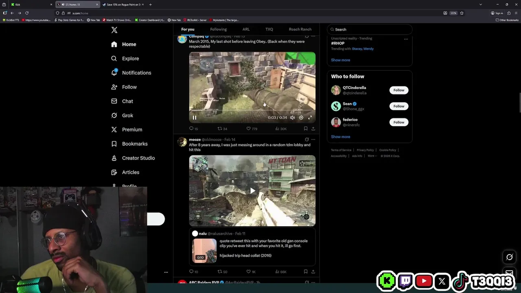The height and width of the screenshot is (293, 521).
Task: Open the floating Grok button
Action: click(509, 257)
